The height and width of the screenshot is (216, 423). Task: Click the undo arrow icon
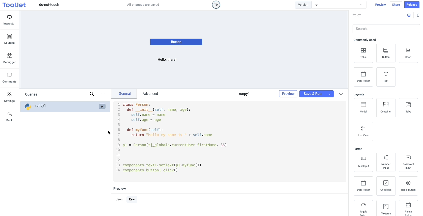354,15
